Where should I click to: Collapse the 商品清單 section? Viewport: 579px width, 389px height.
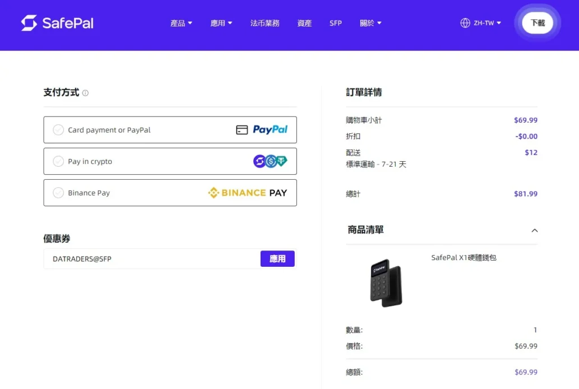tap(534, 230)
